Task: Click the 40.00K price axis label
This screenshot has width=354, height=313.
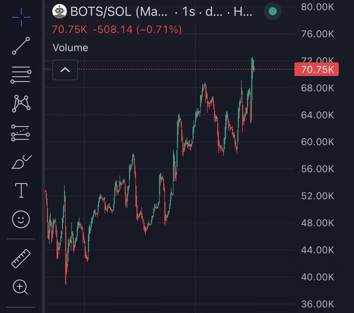Action: point(318,277)
